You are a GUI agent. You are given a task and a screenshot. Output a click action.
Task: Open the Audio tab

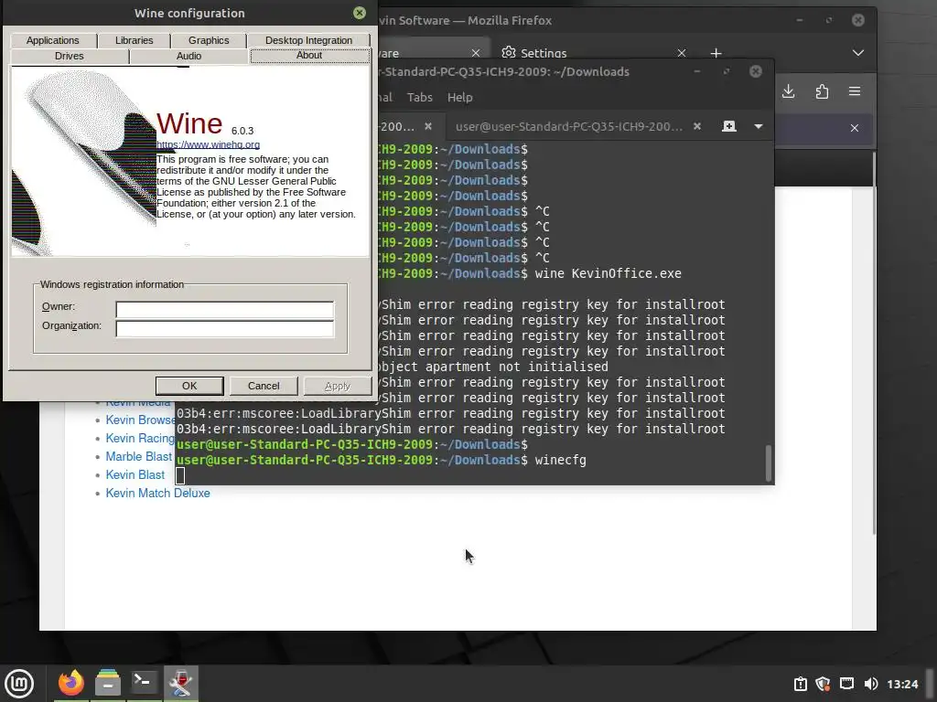(x=188, y=56)
